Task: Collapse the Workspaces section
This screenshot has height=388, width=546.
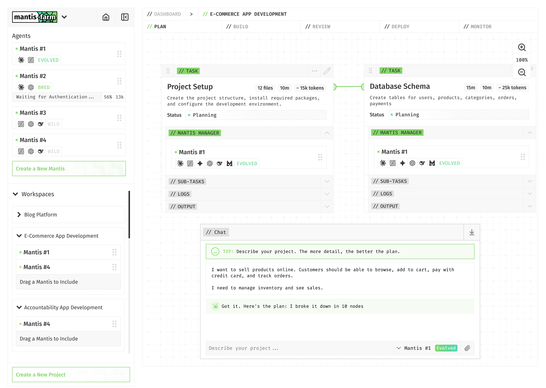Action: 15,194
